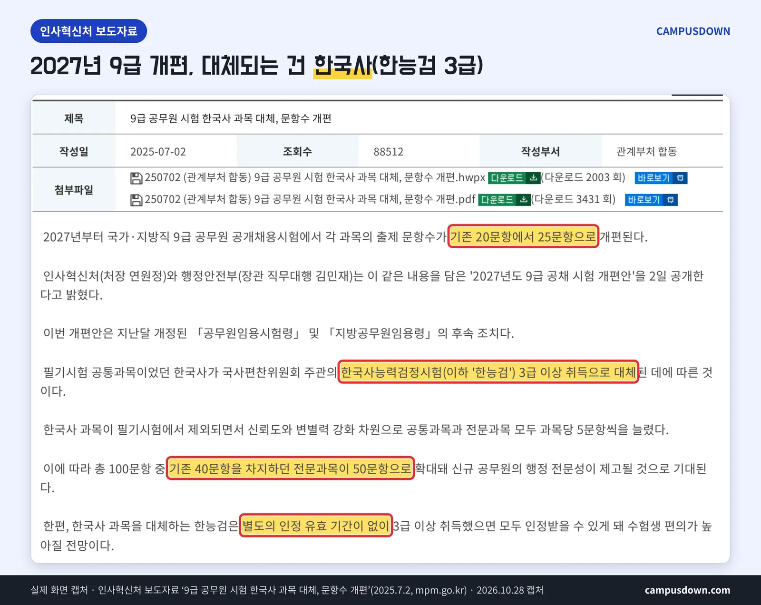Open 바로보기 preview for the pdf file
Image resolution: width=761 pixels, height=605 pixels.
[651, 200]
